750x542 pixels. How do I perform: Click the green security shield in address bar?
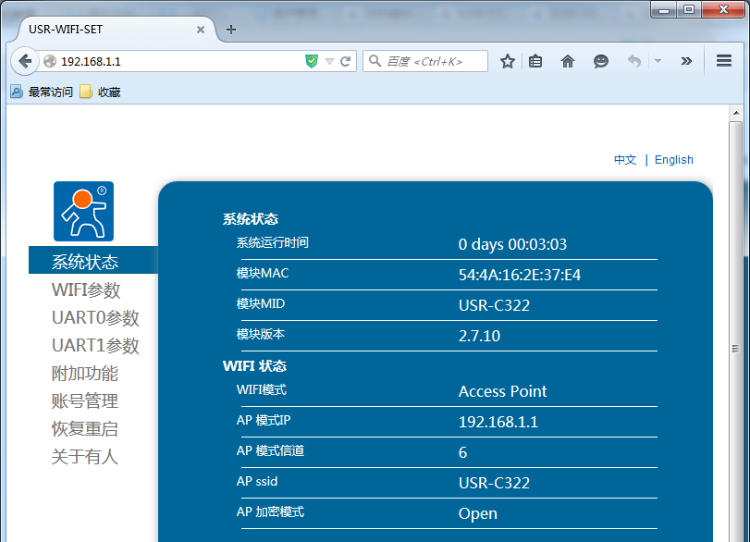(x=314, y=61)
